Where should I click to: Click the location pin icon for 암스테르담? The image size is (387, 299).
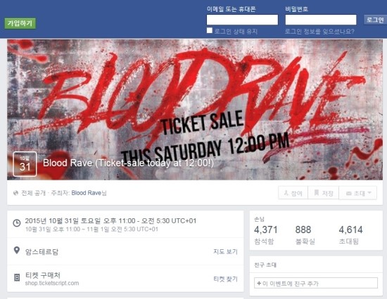[x=17, y=251]
